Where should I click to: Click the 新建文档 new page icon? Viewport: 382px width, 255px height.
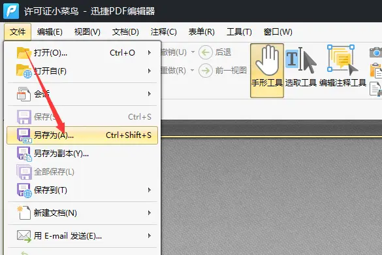24,212
